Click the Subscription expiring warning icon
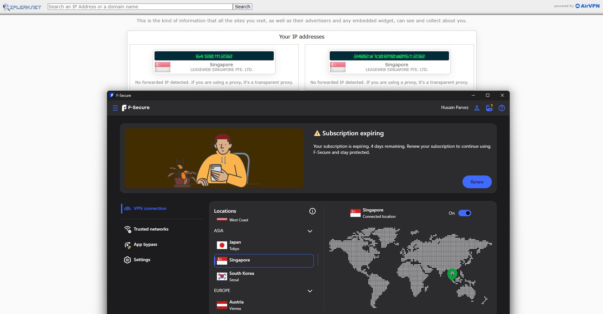This screenshot has height=314, width=603. tap(317, 133)
